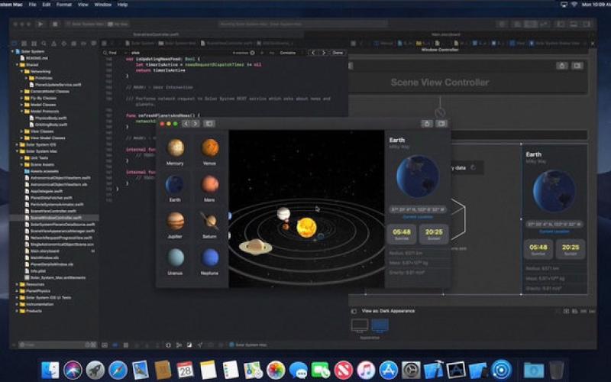Open the Format menu
This screenshot has width=611, height=382.
[x=64, y=4]
